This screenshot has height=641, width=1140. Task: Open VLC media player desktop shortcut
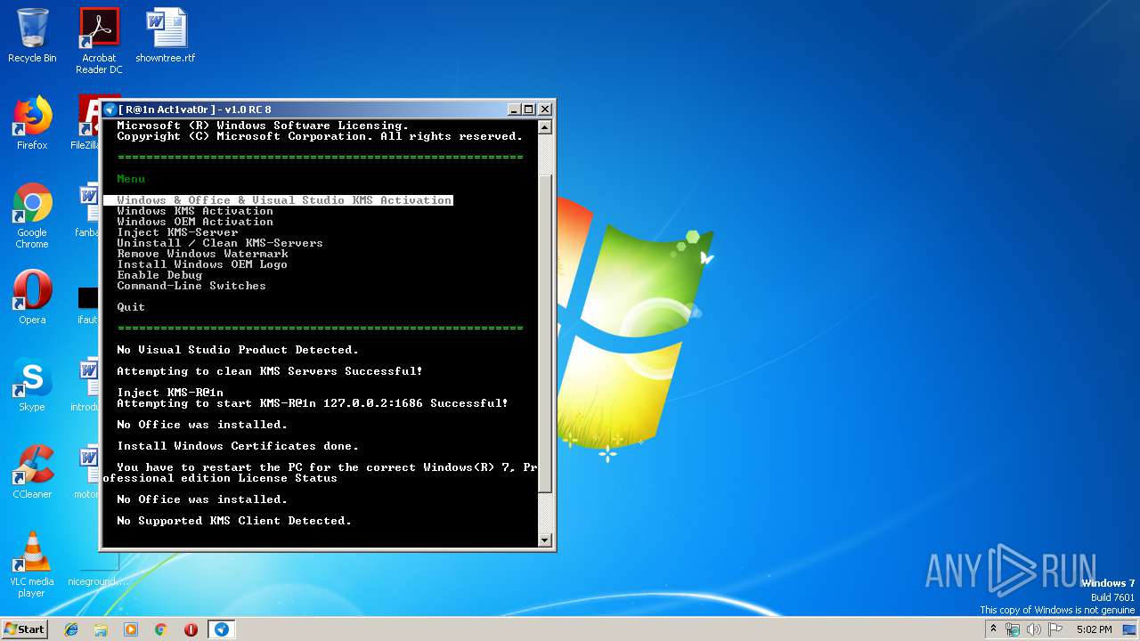click(32, 564)
